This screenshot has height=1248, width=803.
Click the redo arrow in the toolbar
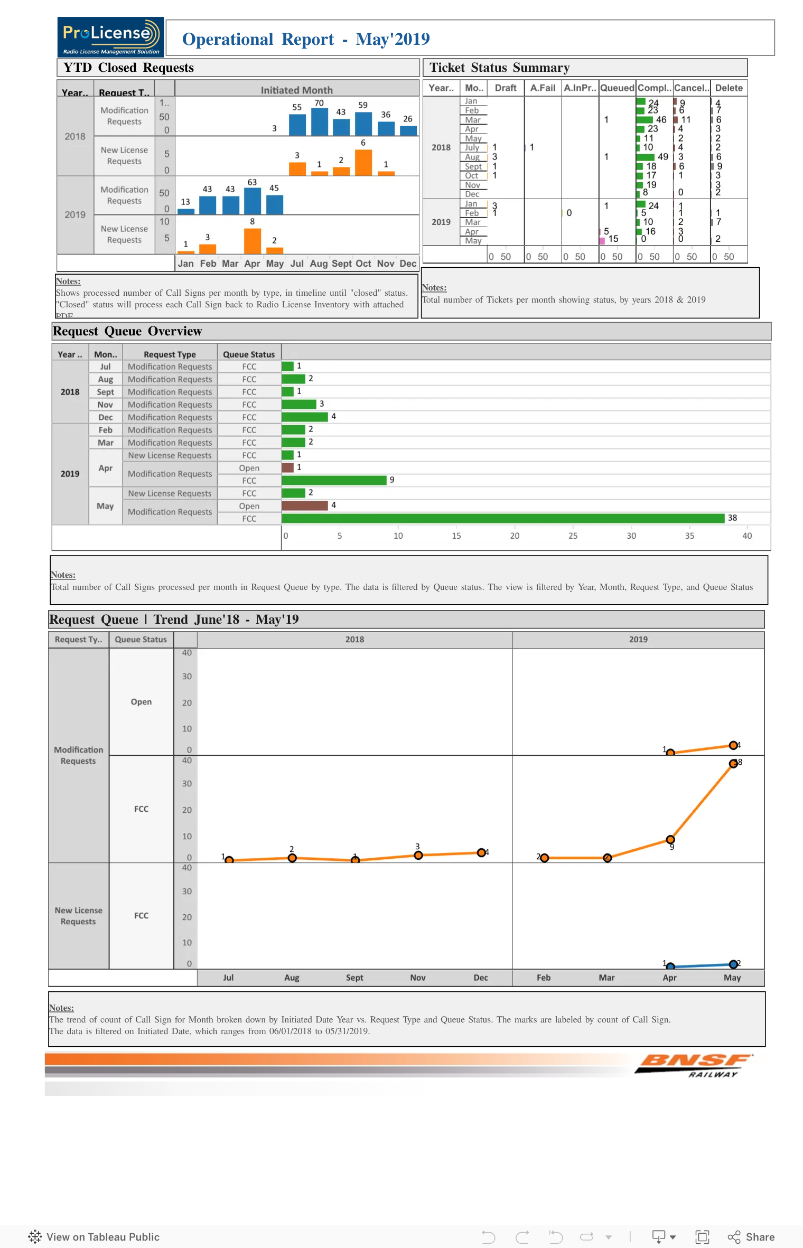[x=522, y=1236]
